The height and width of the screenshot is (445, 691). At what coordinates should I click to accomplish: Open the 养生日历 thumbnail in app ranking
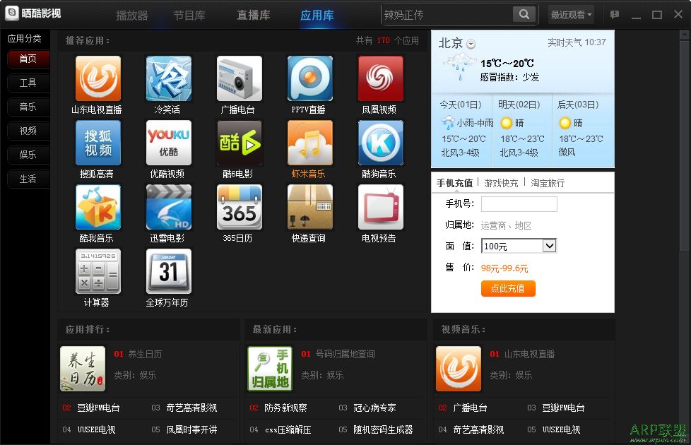pos(83,369)
